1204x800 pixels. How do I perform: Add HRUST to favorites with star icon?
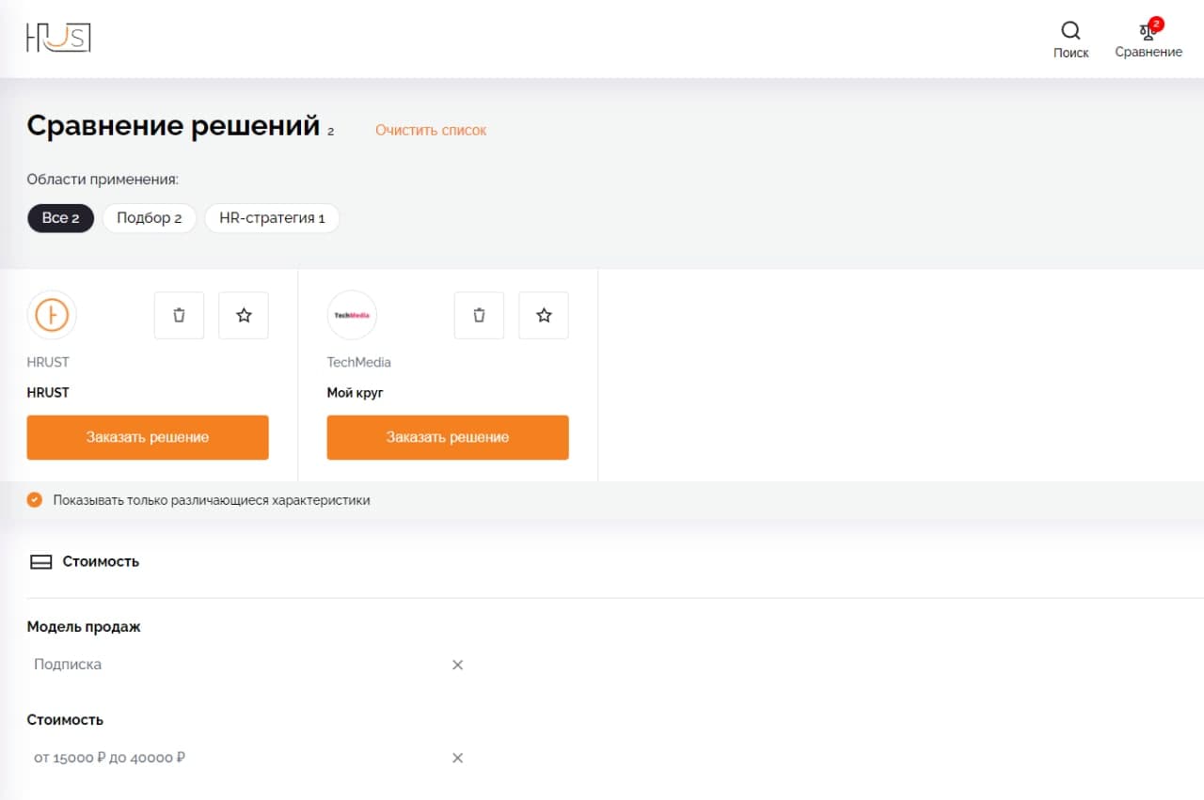tap(244, 315)
